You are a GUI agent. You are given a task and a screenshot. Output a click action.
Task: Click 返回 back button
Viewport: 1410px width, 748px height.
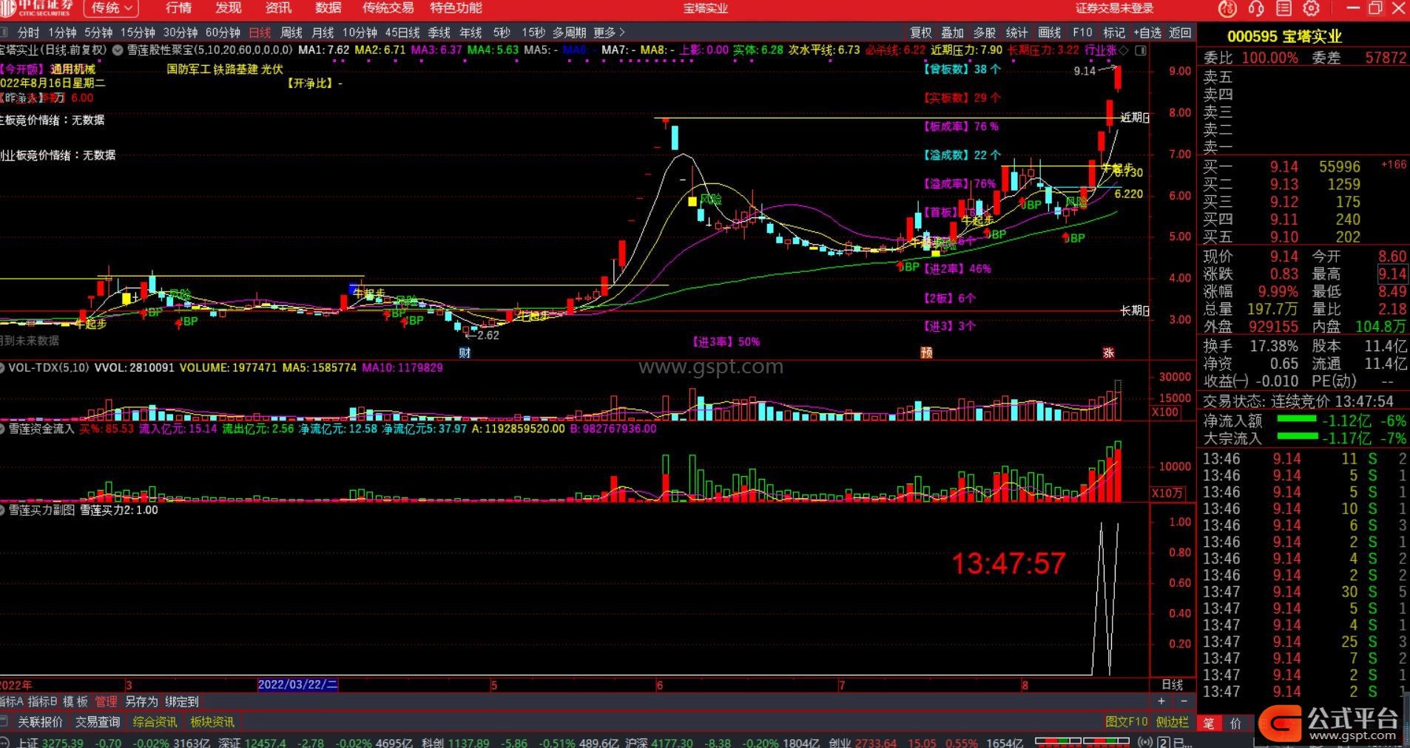coord(1180,33)
